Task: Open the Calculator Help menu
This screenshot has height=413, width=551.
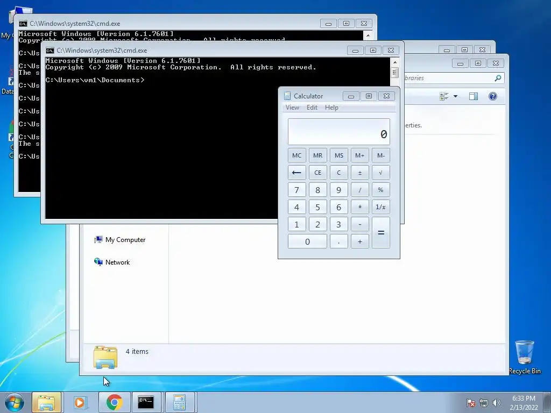Action: pos(331,108)
